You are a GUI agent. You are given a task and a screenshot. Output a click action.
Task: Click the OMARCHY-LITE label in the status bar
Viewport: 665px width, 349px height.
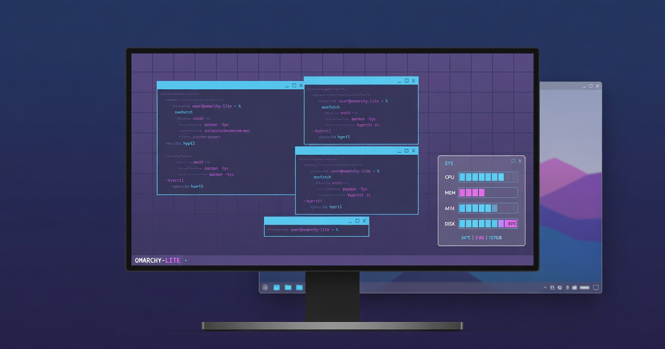point(158,260)
